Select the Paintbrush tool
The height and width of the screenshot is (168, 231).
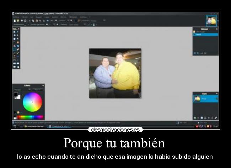tap(15, 49)
